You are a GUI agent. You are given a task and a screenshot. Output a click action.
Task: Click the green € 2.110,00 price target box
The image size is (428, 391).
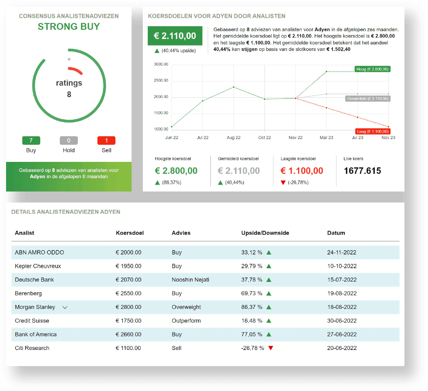(x=175, y=36)
